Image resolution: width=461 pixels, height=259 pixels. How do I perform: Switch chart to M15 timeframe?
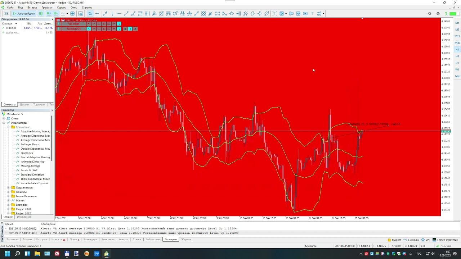coord(457,36)
